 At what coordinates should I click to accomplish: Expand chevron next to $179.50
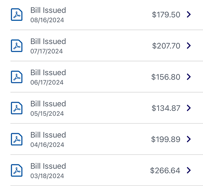coord(189,15)
